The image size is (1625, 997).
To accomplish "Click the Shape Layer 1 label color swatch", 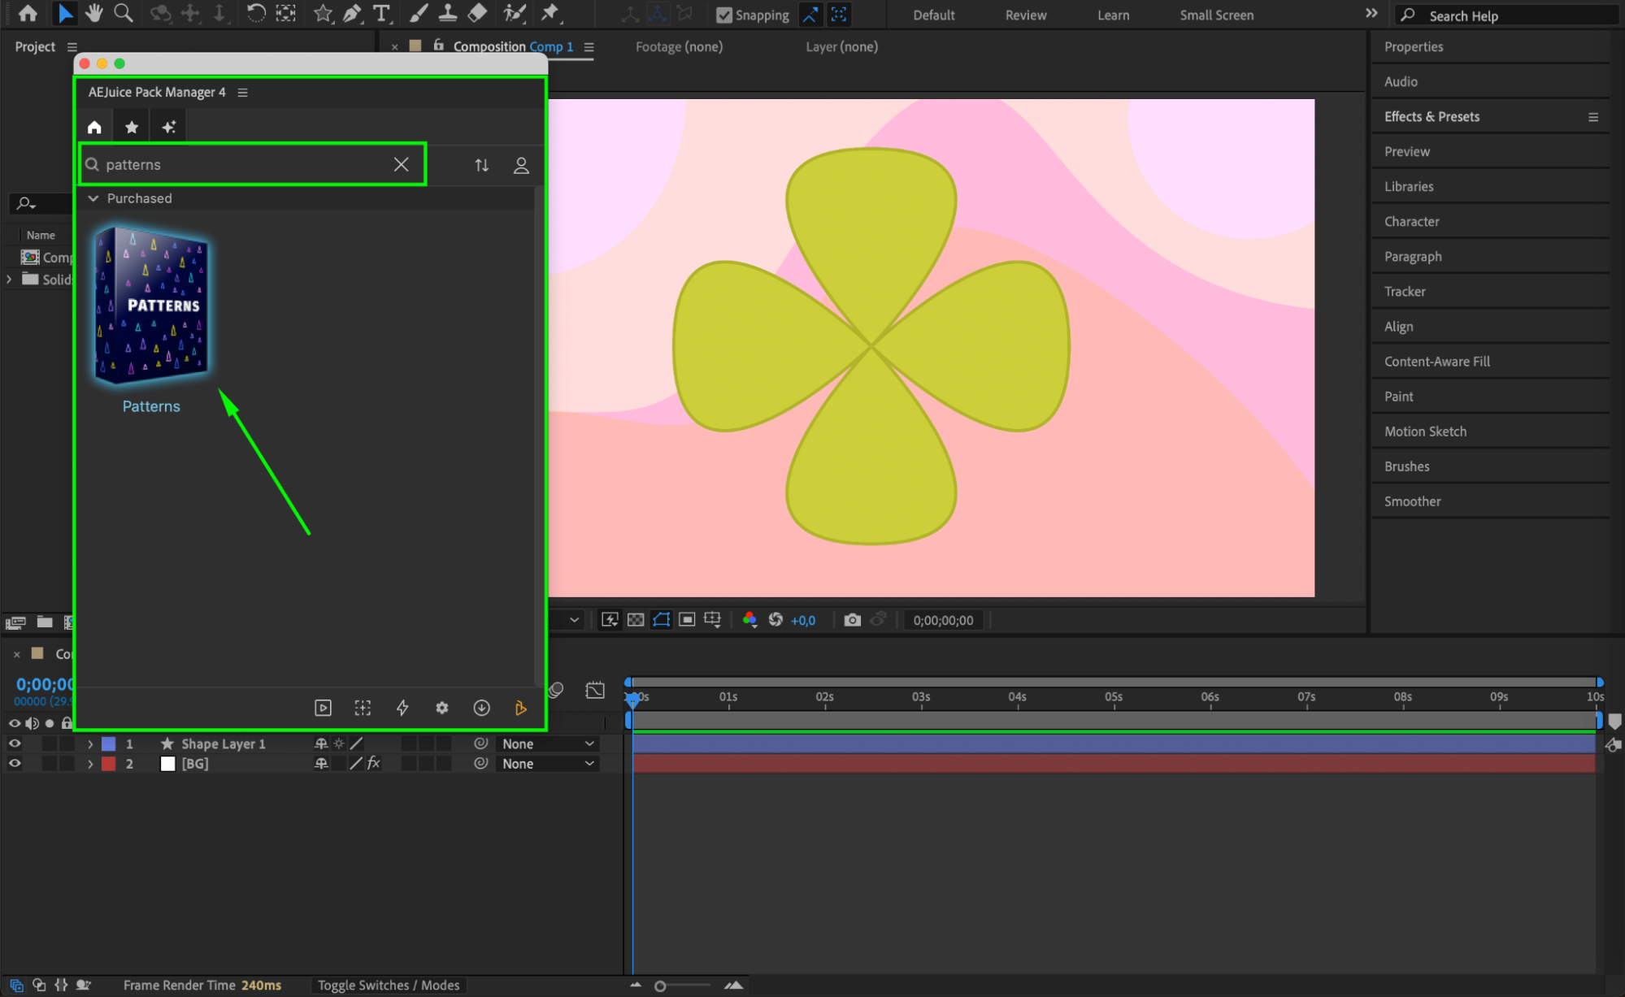I will [x=108, y=743].
